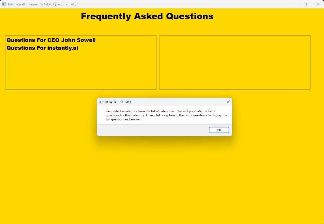The height and width of the screenshot is (224, 324).
Task: Click the gray dialog footer left of OK
Action: click(x=151, y=130)
